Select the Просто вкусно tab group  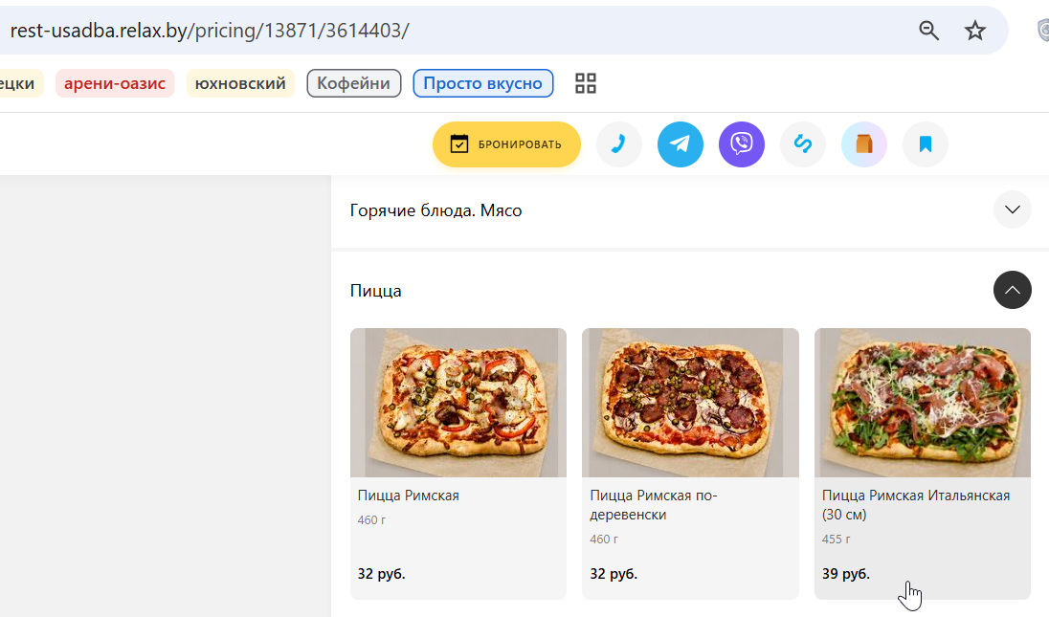[483, 83]
